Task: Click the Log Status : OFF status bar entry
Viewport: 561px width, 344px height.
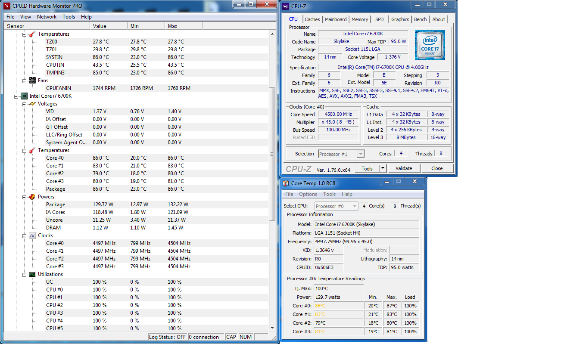Action: 168,337
